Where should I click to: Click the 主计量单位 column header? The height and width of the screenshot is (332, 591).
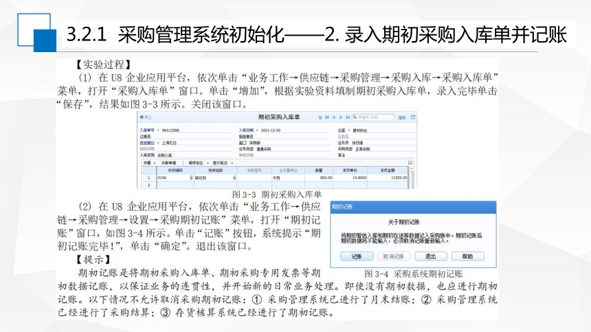289,171
